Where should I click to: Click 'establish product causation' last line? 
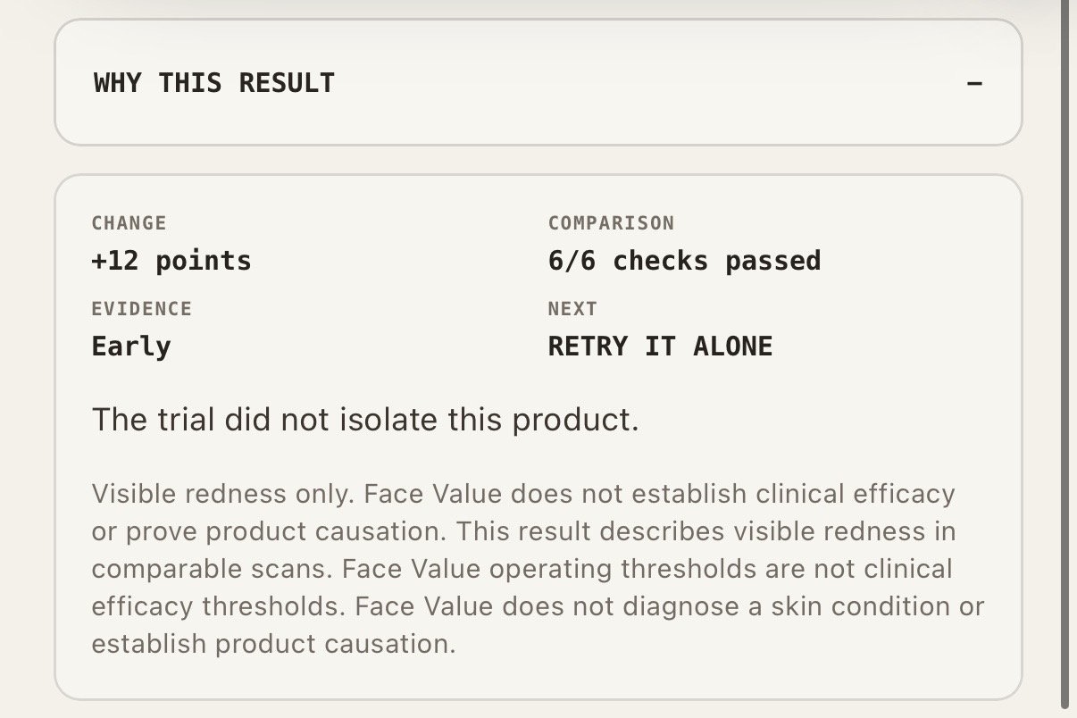pyautogui.click(x=273, y=644)
